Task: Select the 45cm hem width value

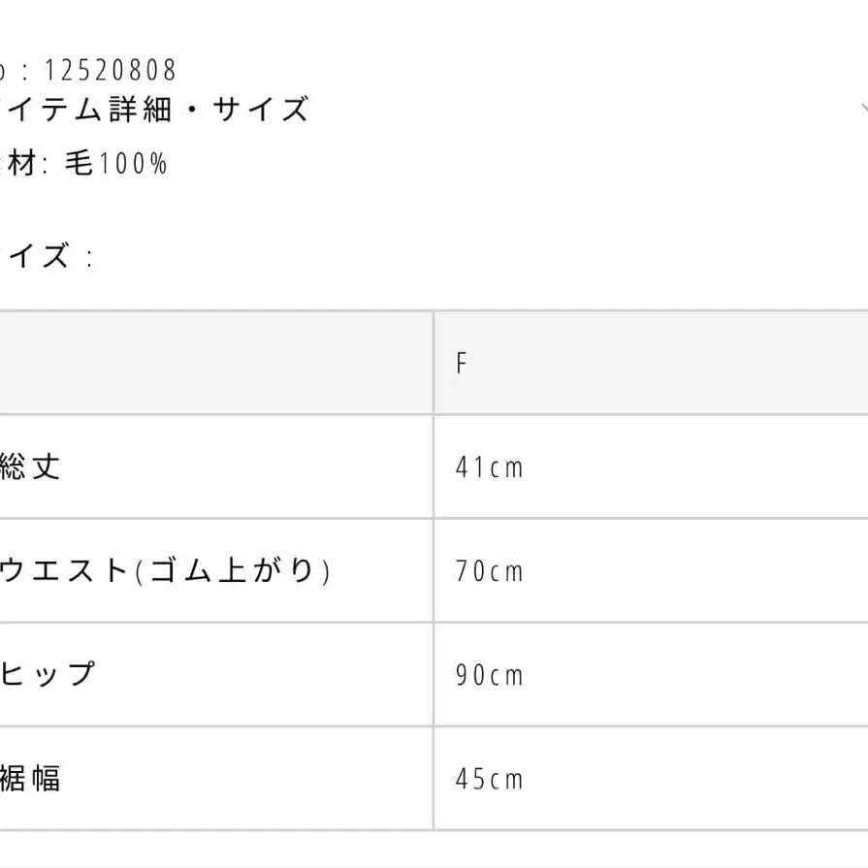Action: click(x=489, y=779)
